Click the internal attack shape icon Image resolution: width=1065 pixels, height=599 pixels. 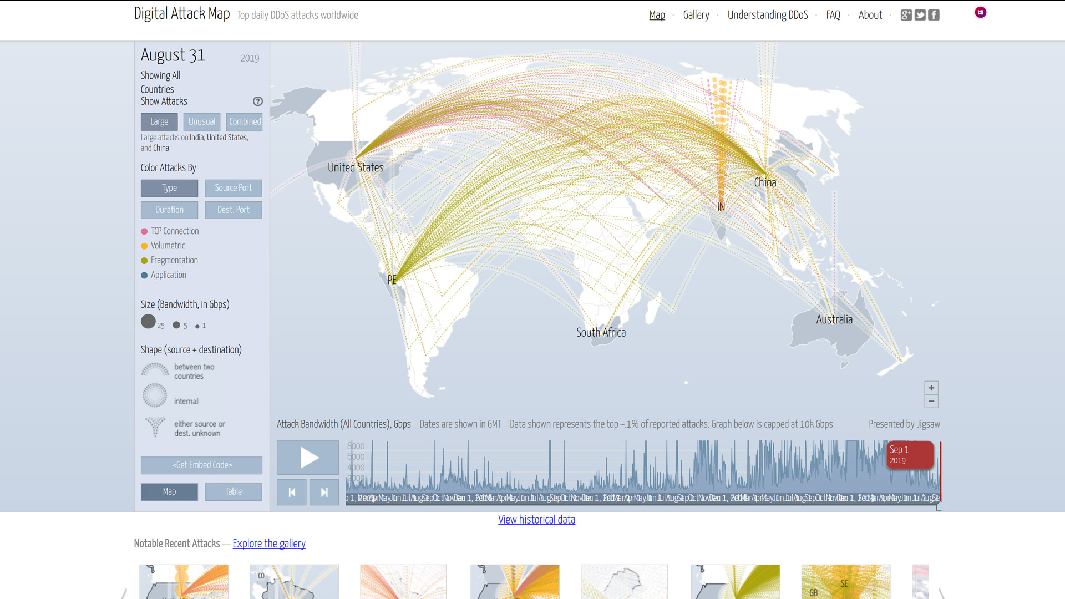tap(155, 395)
